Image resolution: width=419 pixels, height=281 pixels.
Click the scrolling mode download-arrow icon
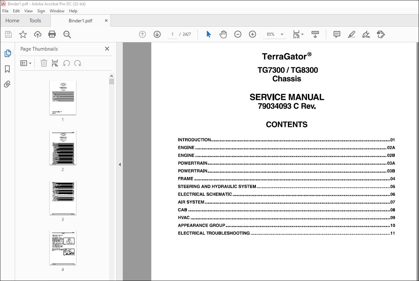tap(315, 34)
